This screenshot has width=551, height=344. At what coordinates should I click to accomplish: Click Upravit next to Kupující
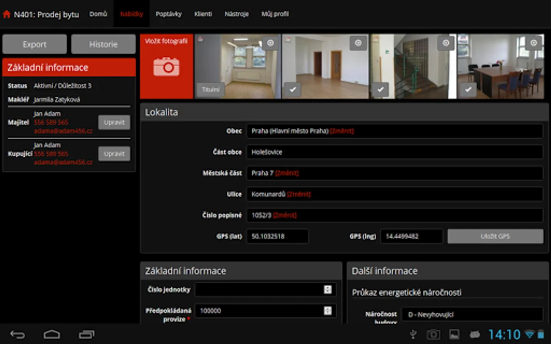click(x=114, y=154)
